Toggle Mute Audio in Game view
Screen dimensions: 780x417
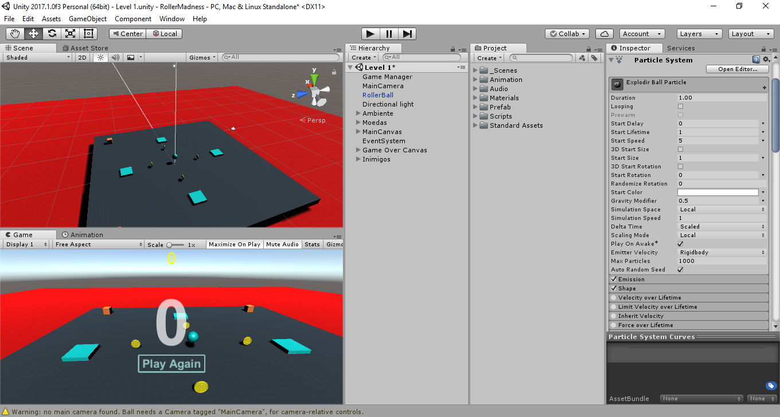[282, 244]
